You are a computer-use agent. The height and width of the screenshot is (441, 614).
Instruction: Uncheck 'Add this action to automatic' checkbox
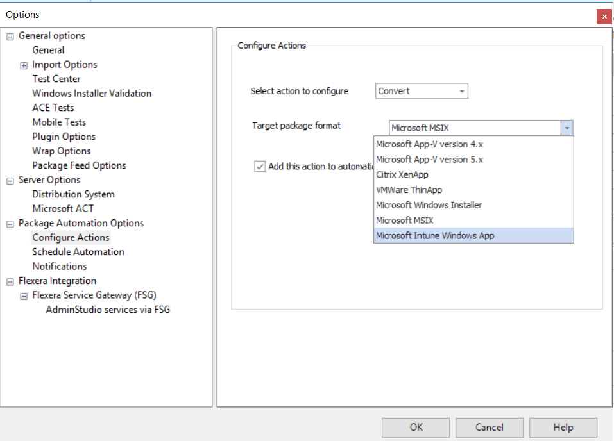[259, 167]
